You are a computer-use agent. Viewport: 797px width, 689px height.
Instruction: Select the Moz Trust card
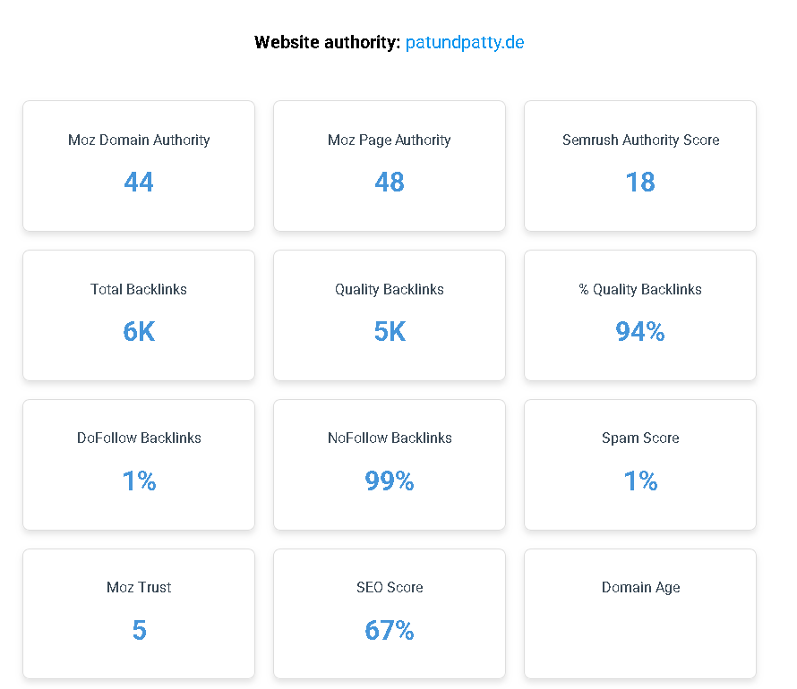139,614
